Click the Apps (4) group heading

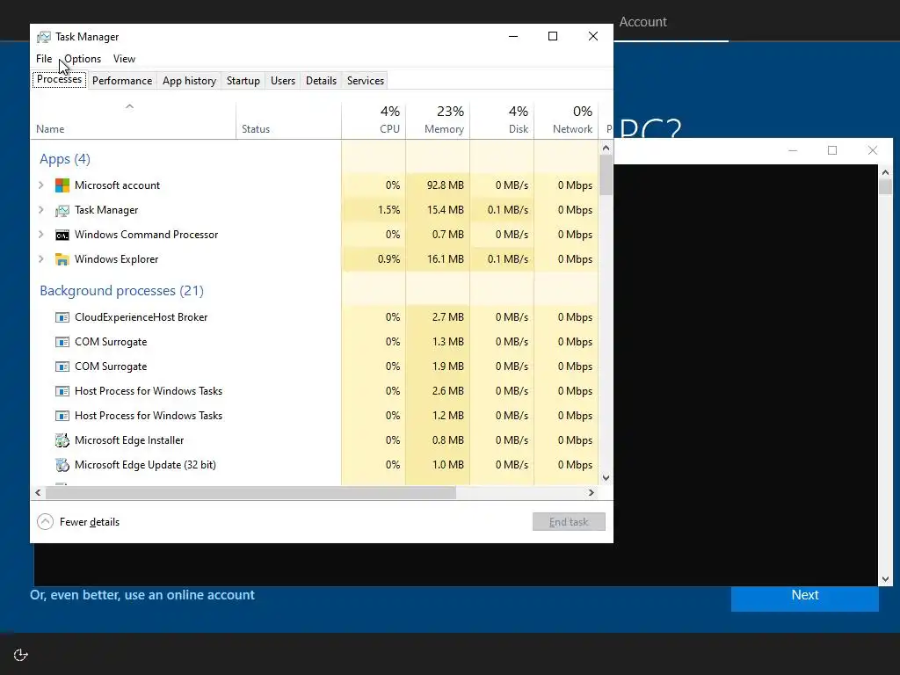click(x=65, y=159)
